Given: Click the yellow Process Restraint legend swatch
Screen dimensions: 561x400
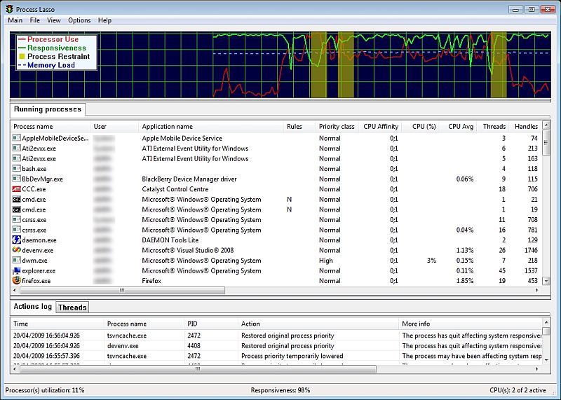Looking at the screenshot, I should tap(22, 57).
